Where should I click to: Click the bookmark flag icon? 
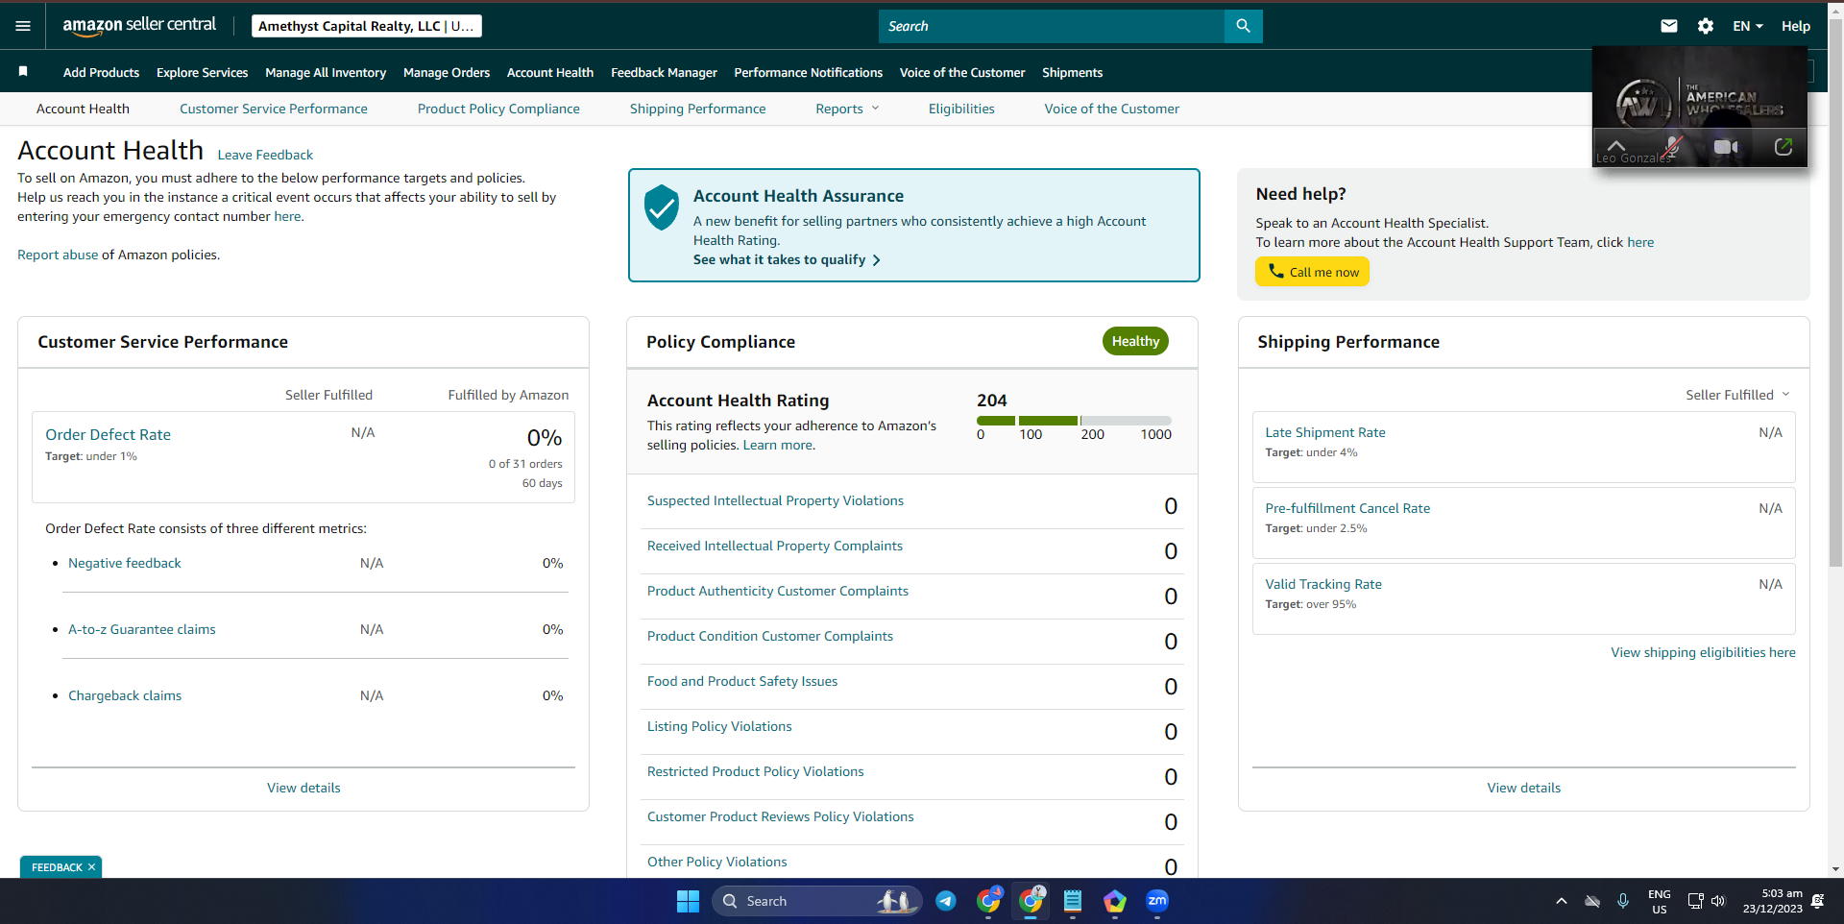pyautogui.click(x=23, y=71)
